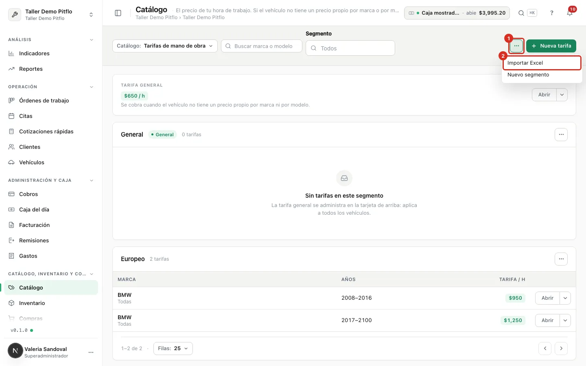Open Vehículos in the sidebar

(51, 162)
